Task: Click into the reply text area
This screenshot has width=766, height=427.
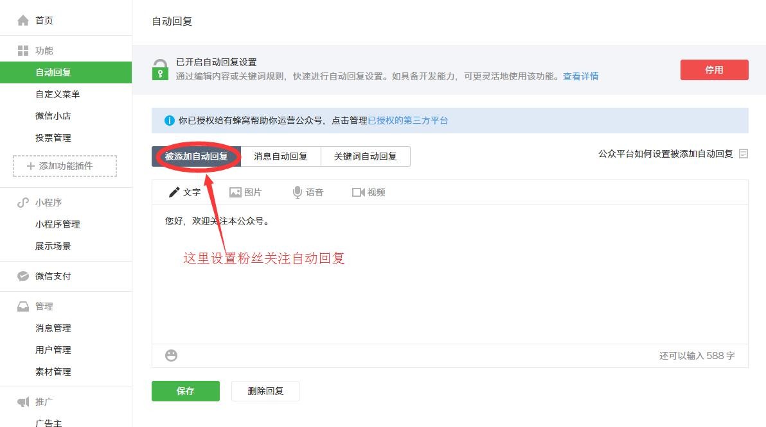Action: [450, 274]
